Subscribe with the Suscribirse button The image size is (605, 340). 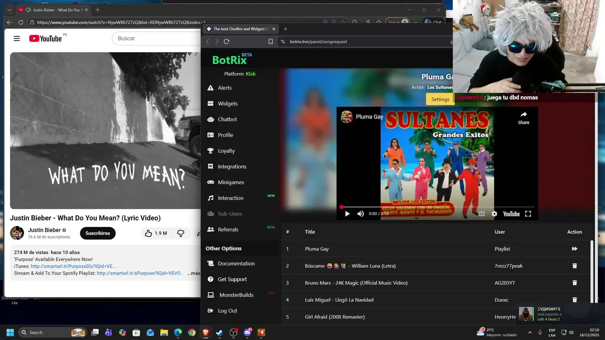tap(97, 233)
